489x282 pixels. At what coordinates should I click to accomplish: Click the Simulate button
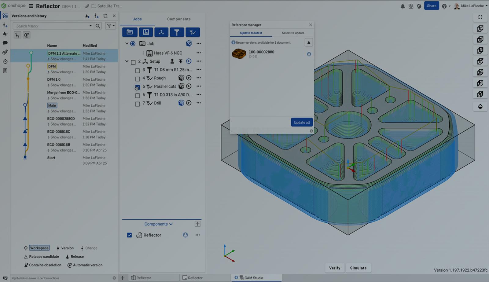point(358,268)
